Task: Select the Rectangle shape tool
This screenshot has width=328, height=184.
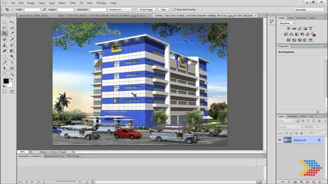Action: click(x=12, y=68)
